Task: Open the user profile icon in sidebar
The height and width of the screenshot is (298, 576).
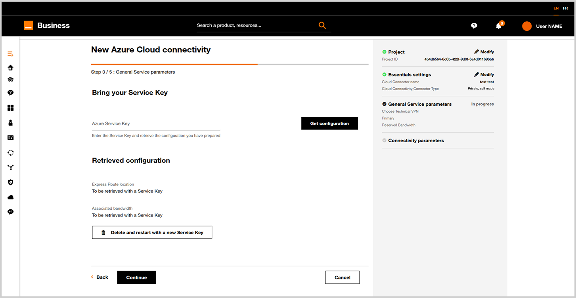Action: [x=11, y=123]
